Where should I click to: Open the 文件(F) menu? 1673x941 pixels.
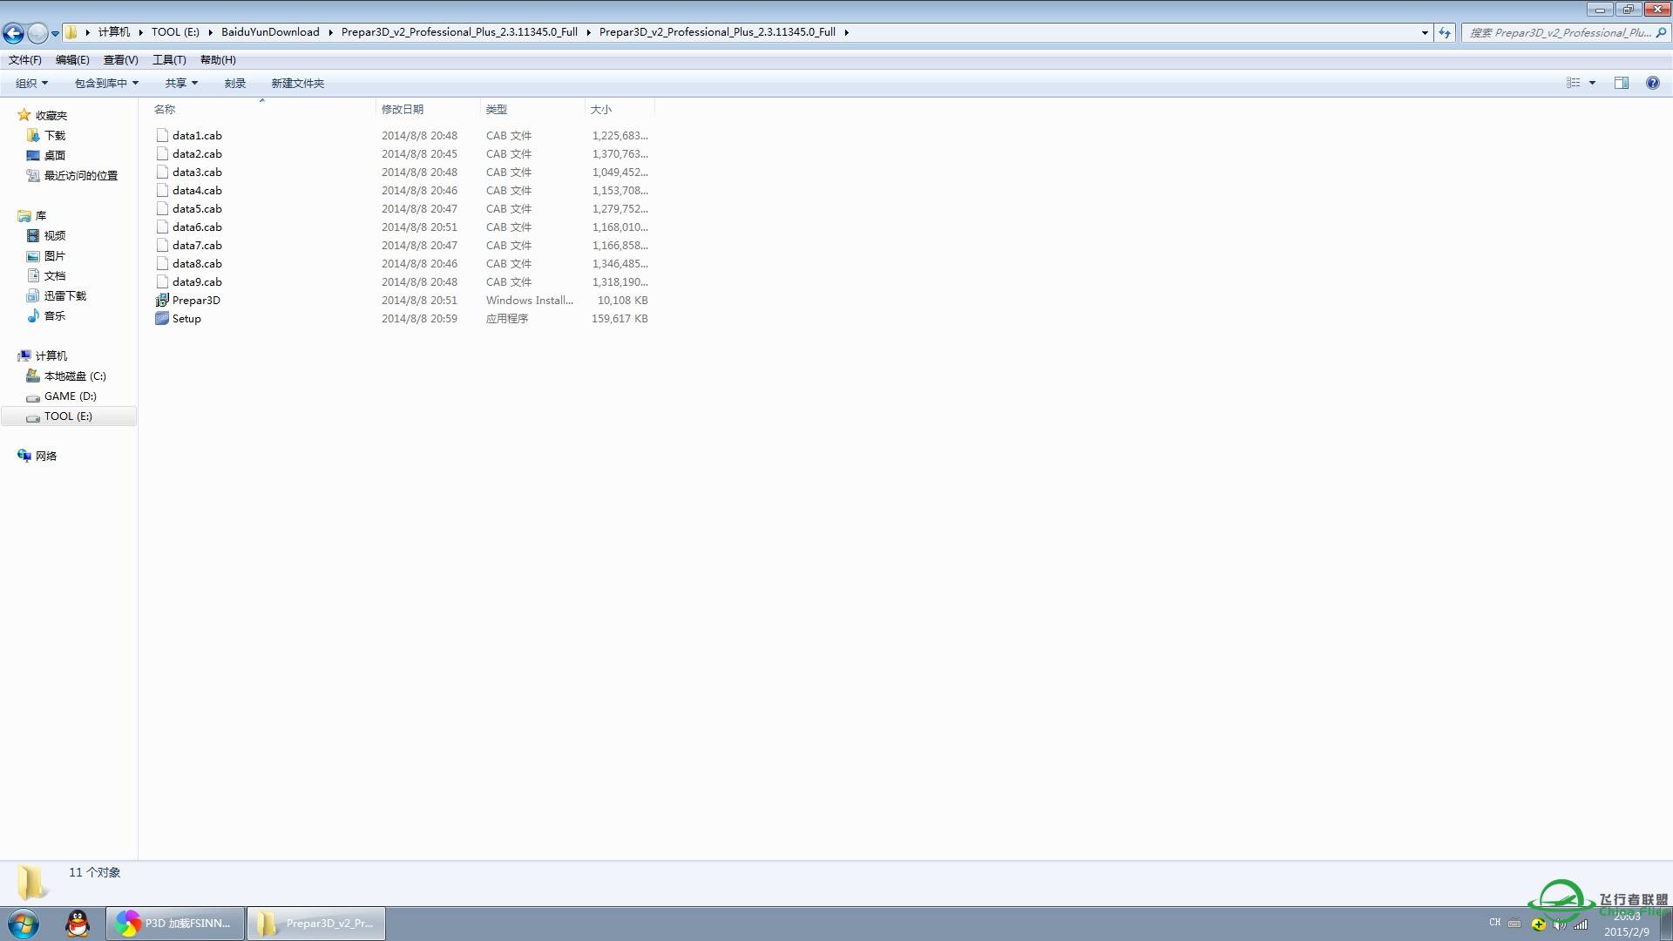[24, 60]
